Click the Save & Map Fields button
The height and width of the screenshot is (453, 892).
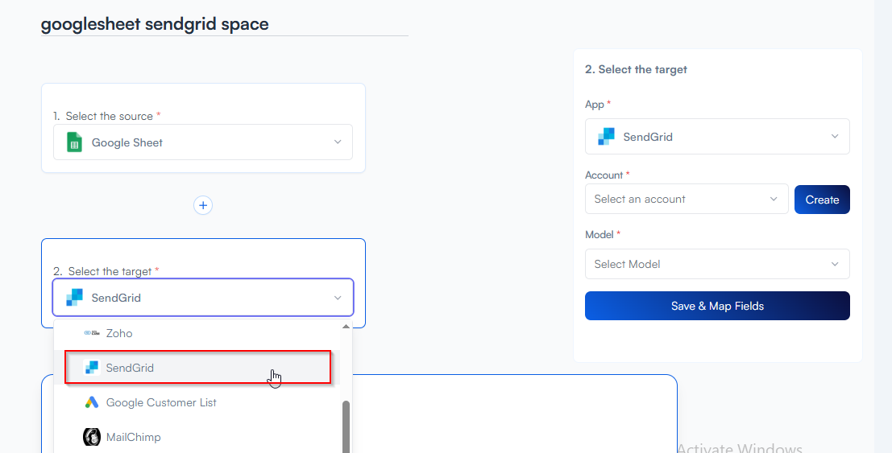(x=716, y=306)
